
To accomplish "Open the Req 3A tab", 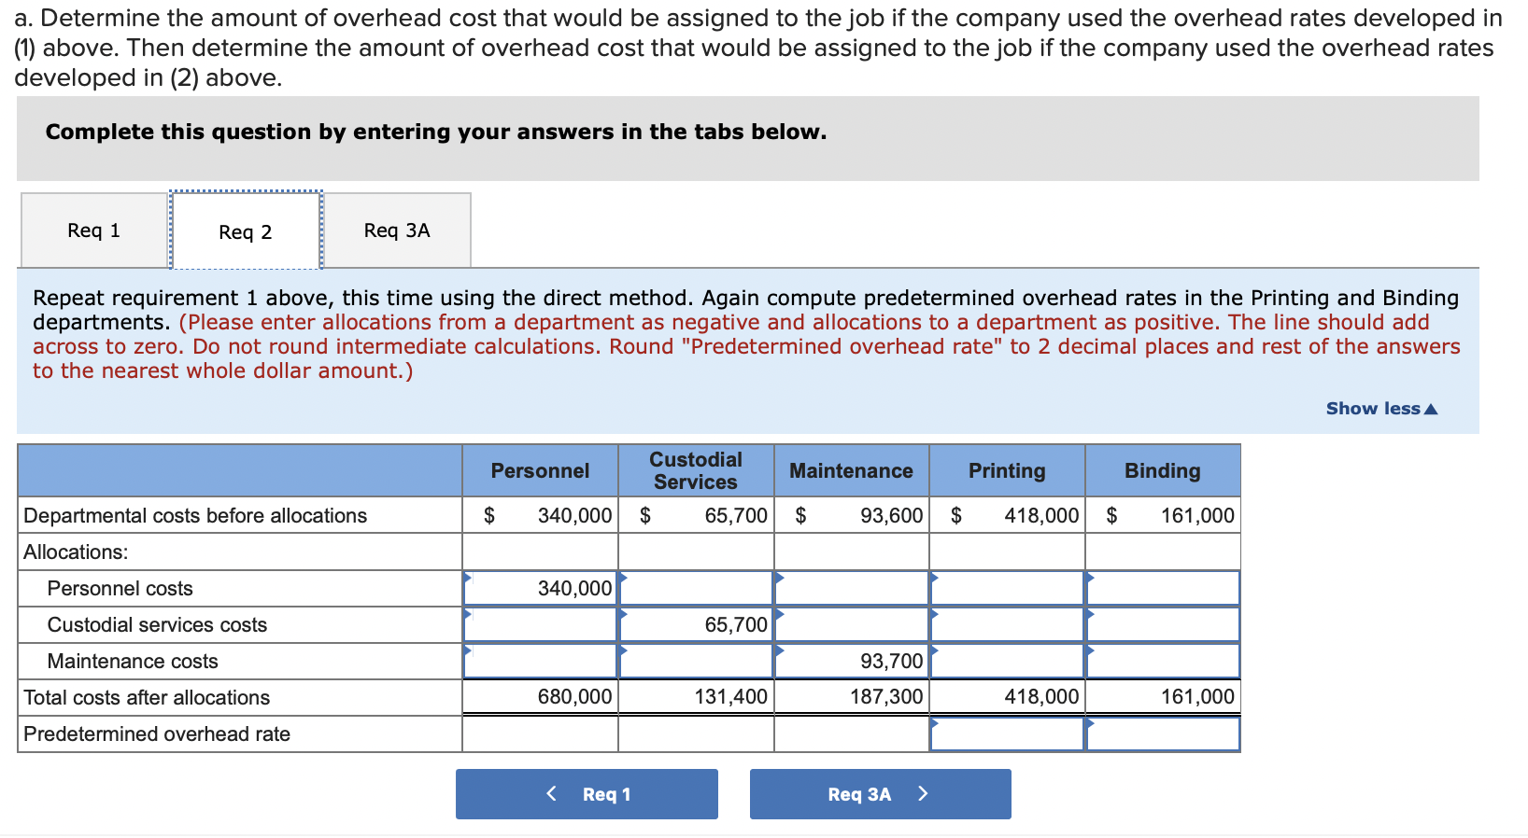I will tap(397, 230).
